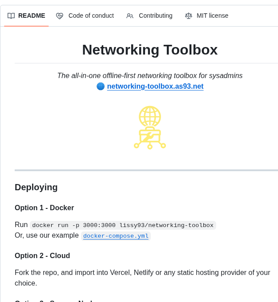Click the Fork the repo paragraph
The width and height of the screenshot is (278, 302).
(142, 278)
